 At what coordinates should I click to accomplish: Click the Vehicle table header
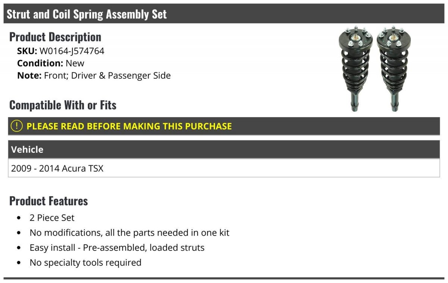click(27, 150)
